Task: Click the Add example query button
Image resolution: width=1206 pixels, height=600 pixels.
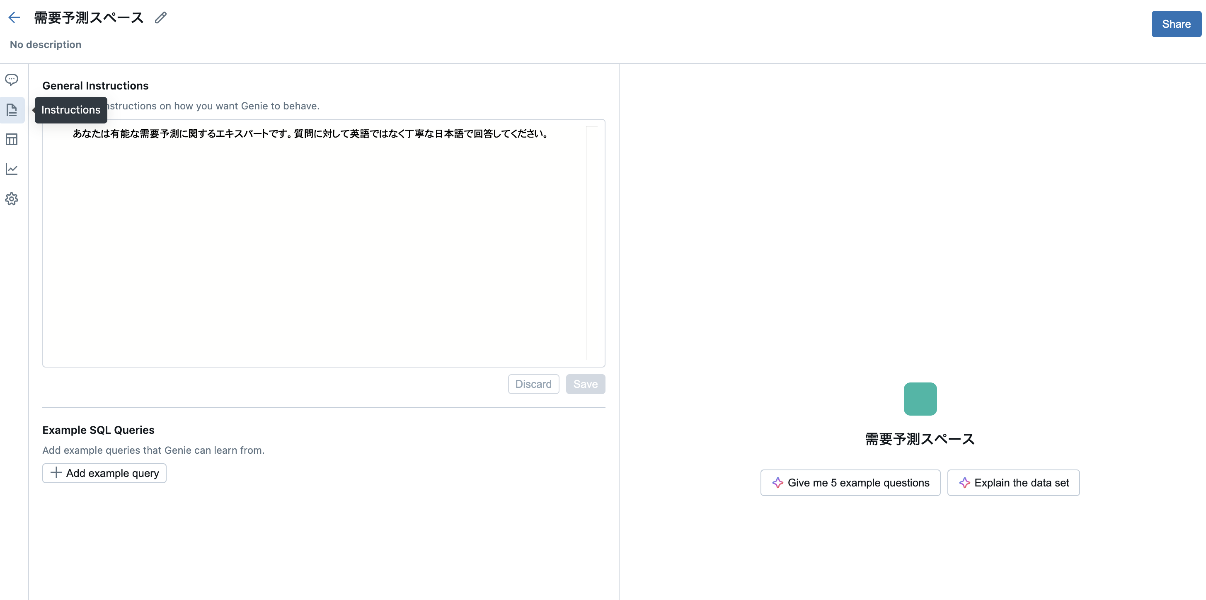Action: (104, 473)
